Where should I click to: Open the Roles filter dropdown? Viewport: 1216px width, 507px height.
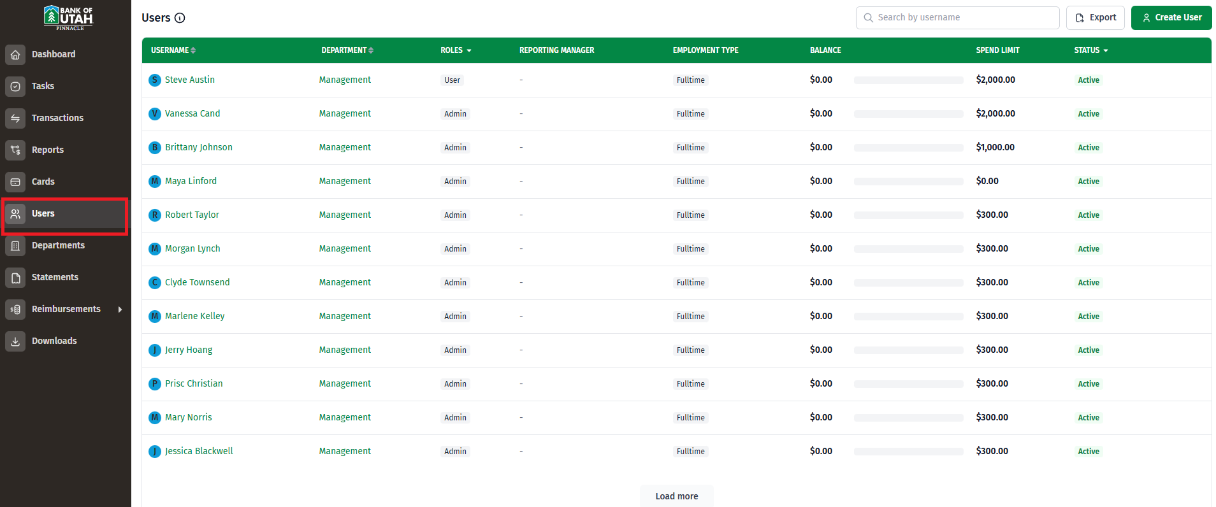(x=456, y=50)
